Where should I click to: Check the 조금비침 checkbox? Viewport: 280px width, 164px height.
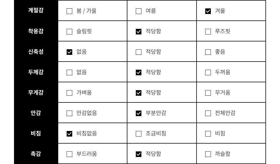point(139,134)
